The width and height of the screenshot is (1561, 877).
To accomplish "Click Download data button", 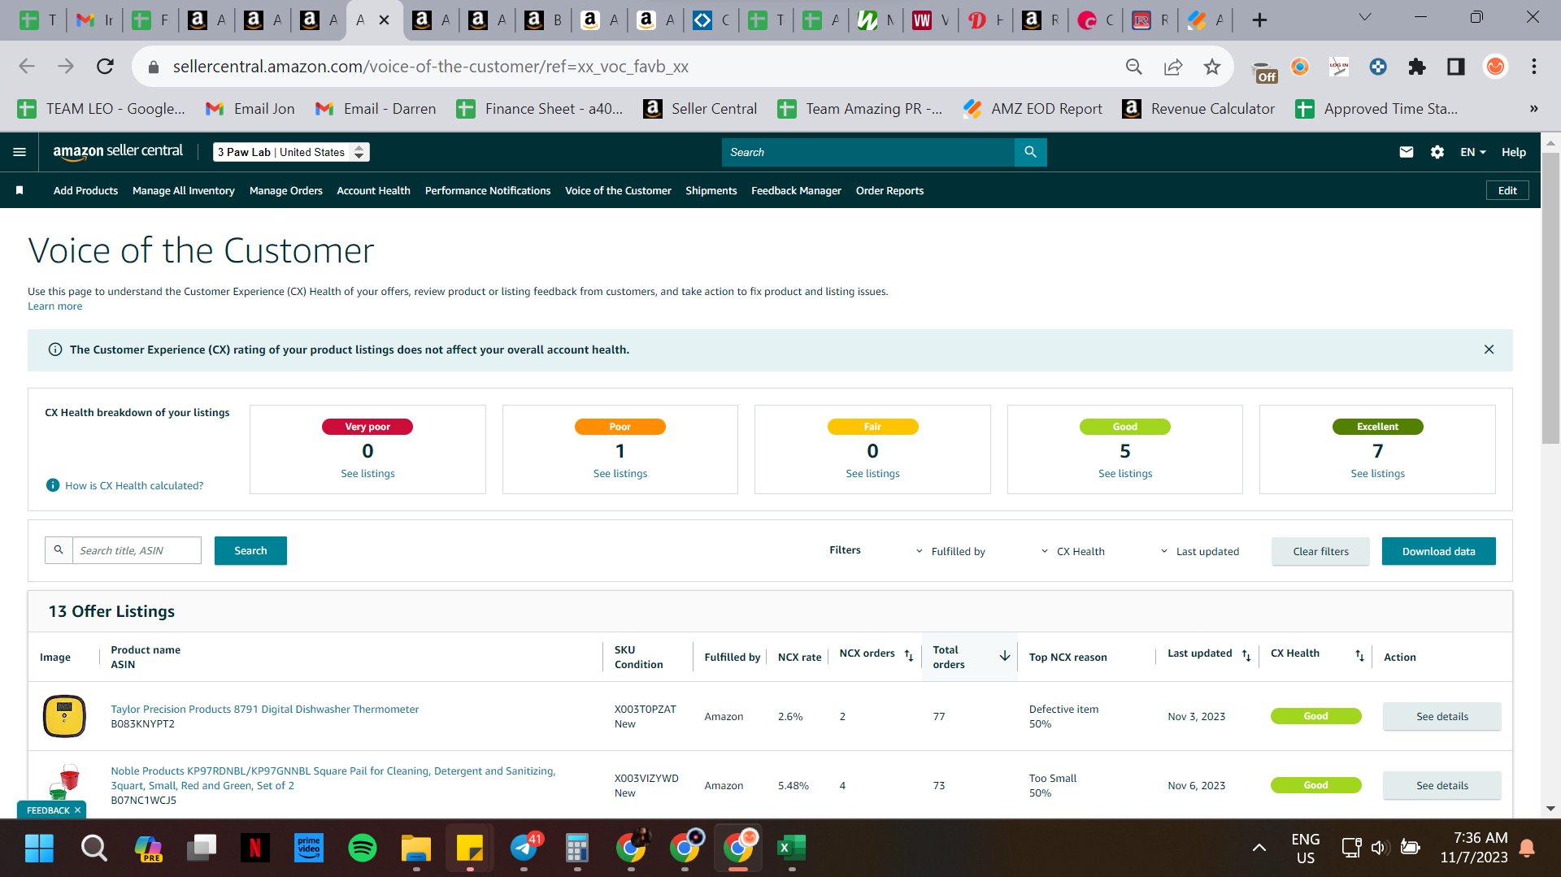I will click(1438, 551).
